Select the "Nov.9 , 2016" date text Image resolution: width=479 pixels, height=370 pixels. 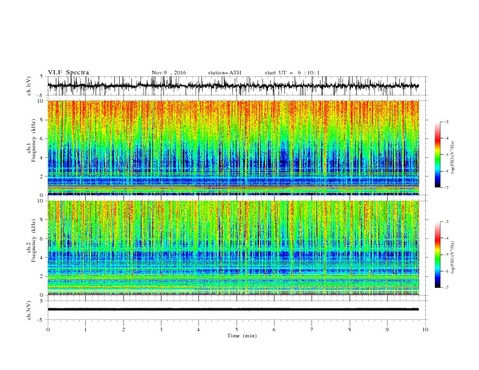pos(169,73)
